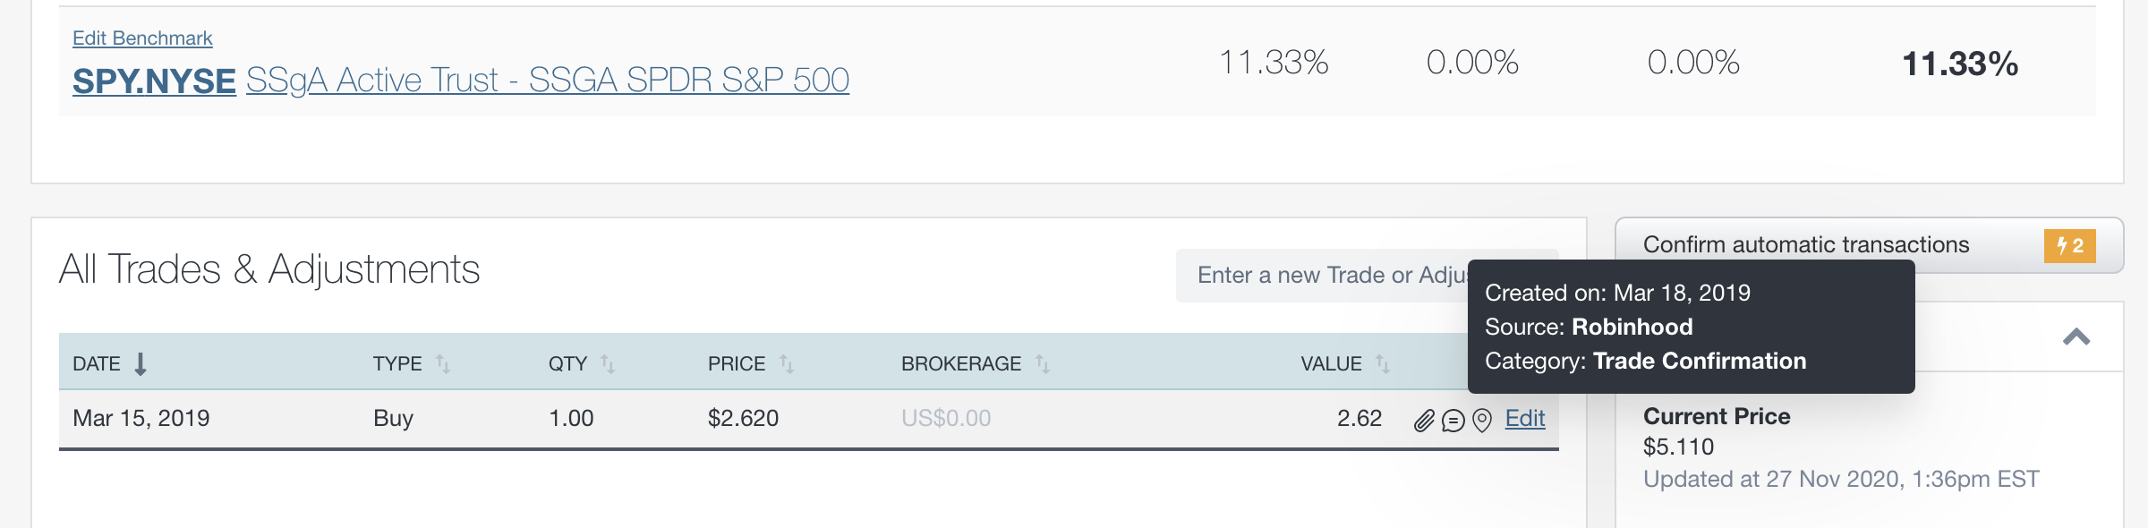This screenshot has height=528, width=2148.
Task: Click the location pin icon next to Edit
Action: click(1482, 418)
